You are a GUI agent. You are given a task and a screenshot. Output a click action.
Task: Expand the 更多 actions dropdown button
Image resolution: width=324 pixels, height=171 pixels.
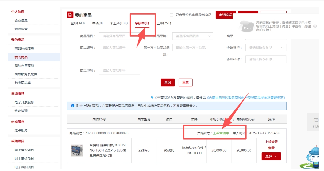pos(271,156)
